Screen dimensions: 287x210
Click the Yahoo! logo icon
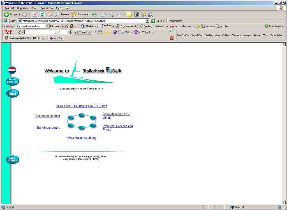click(x=8, y=32)
